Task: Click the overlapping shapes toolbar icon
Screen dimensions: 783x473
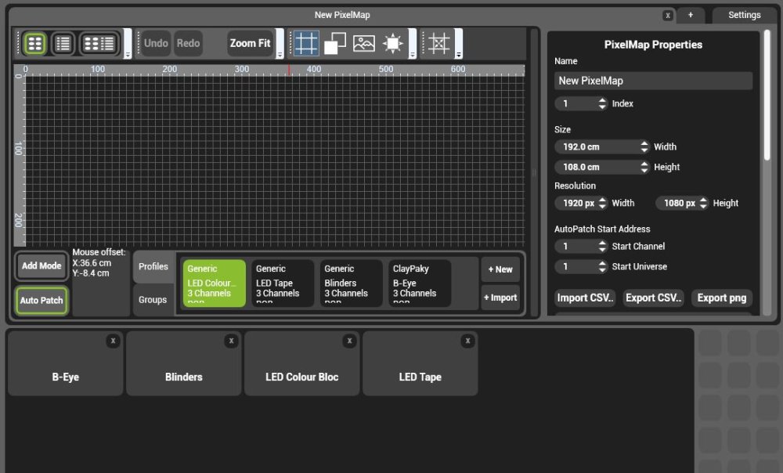Action: [x=335, y=43]
